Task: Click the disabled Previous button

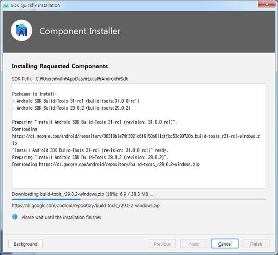Action: coord(162,244)
